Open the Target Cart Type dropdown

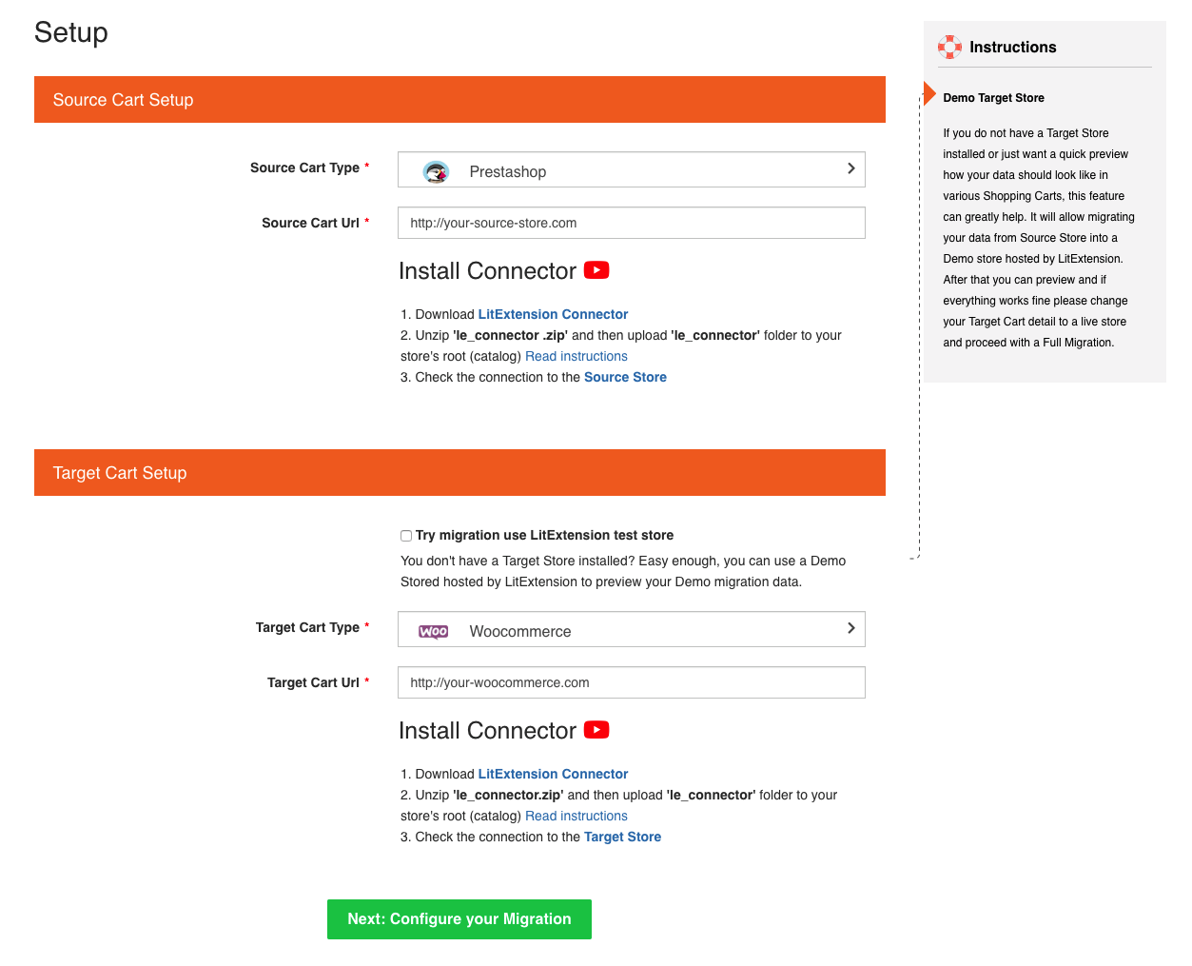click(x=631, y=630)
